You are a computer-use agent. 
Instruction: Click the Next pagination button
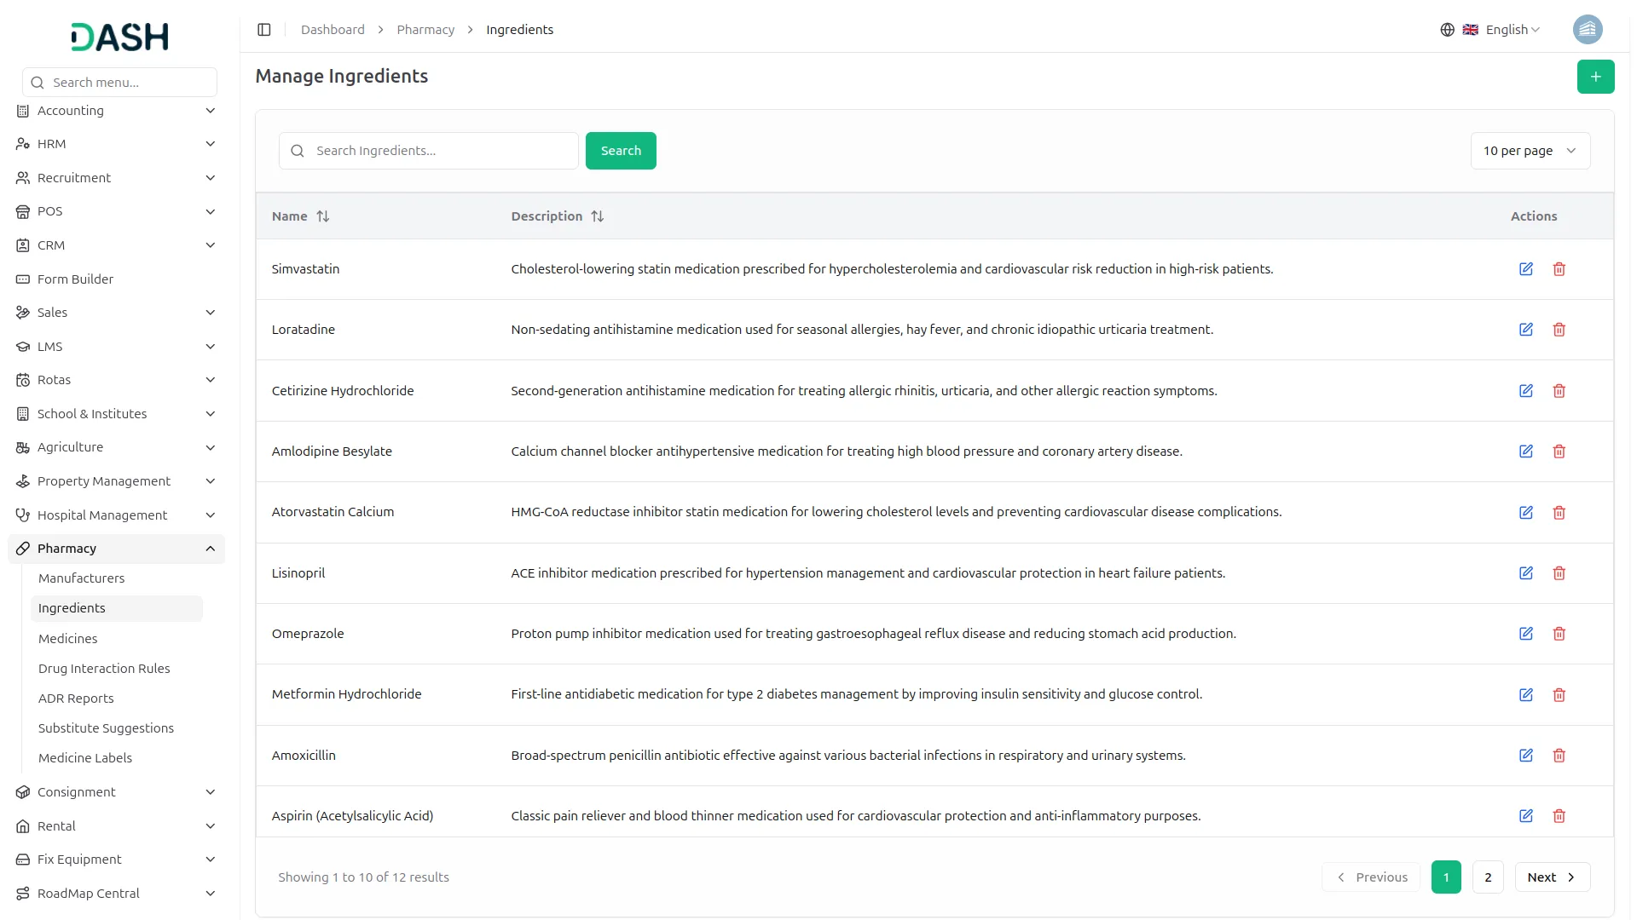pyautogui.click(x=1551, y=877)
